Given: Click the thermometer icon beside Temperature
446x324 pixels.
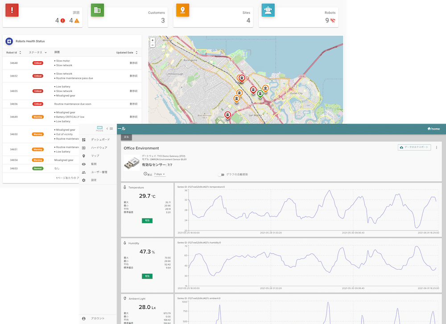Looking at the screenshot, I should pos(124,187).
